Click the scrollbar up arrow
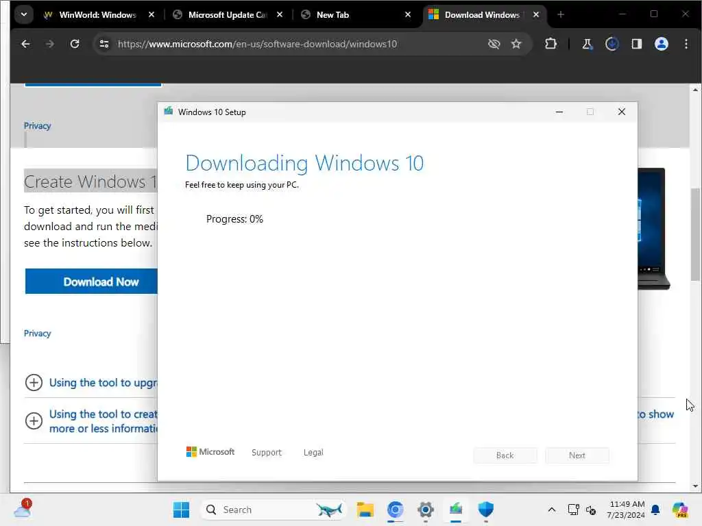 coord(695,90)
